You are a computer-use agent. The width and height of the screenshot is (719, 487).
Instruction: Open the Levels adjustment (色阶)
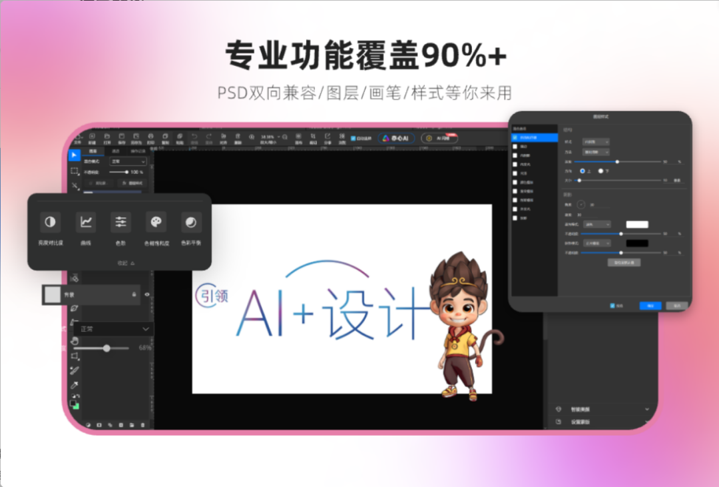click(120, 222)
